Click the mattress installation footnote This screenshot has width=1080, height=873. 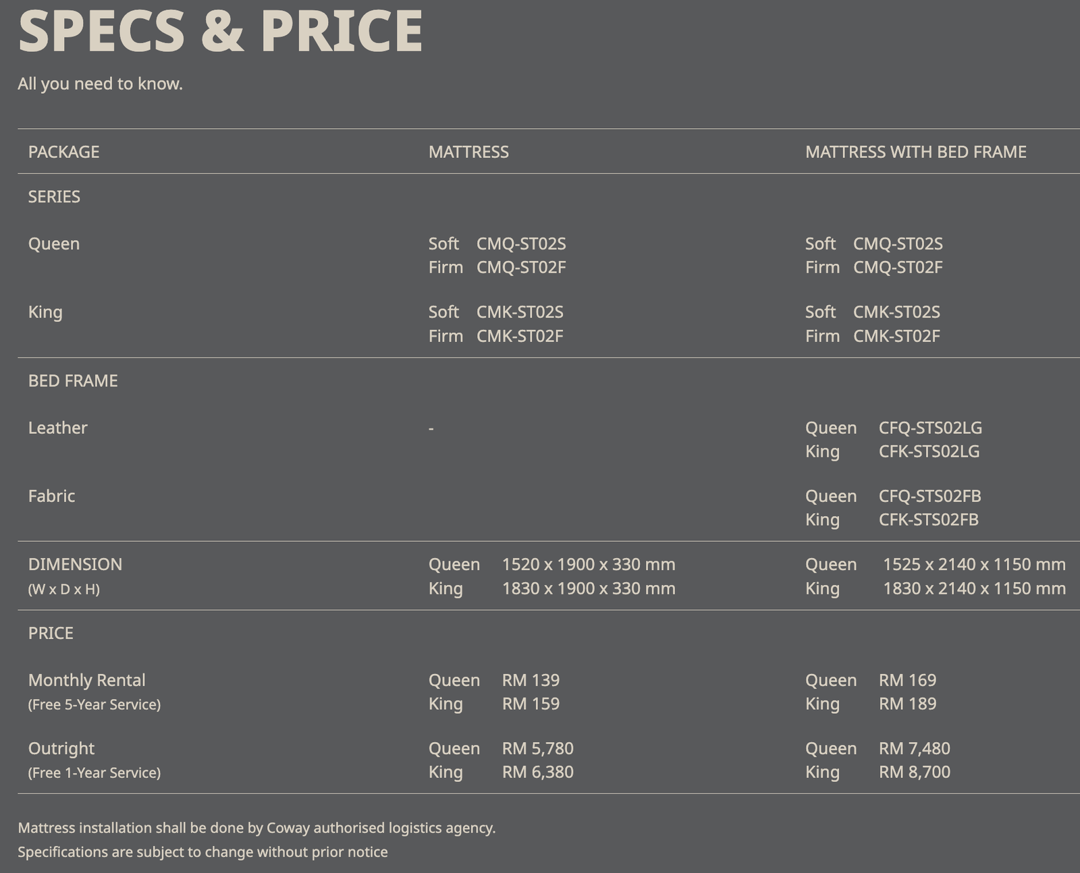[x=256, y=828]
